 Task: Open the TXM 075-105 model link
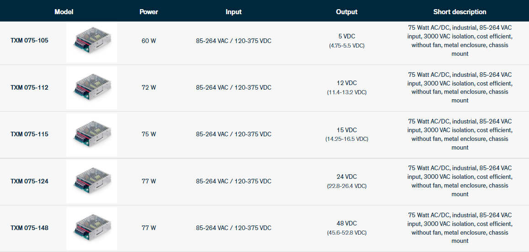[x=29, y=40]
